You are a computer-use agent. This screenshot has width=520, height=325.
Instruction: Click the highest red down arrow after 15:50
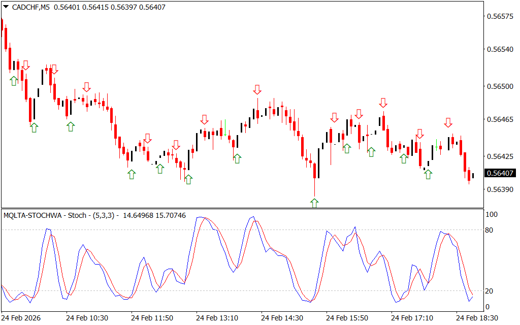(383, 103)
